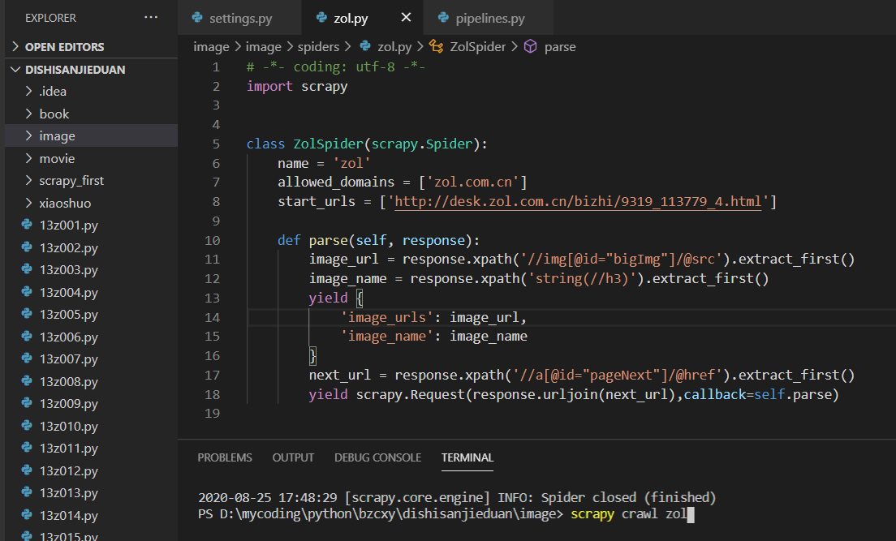Click line number 13 in gutter
Viewport: 896px width, 541px height.
point(212,298)
